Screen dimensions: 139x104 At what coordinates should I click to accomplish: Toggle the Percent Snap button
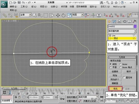pyautogui.click(x=116, y=15)
